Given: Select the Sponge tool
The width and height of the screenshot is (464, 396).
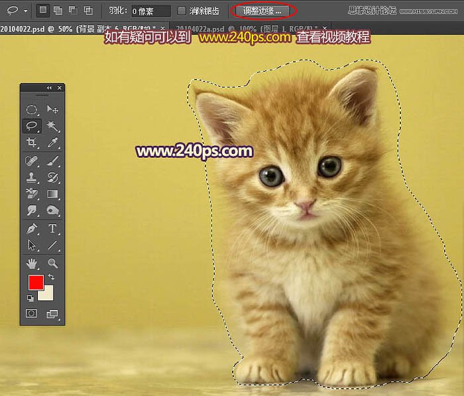Looking at the screenshot, I should (52, 210).
